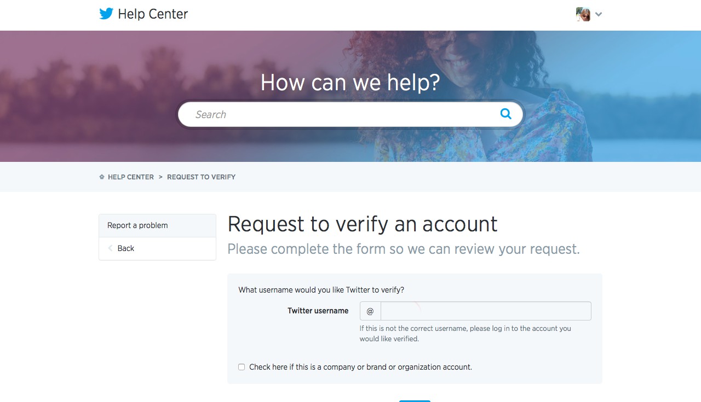Click the company or organization checkbox label text
Image resolution: width=701 pixels, height=402 pixels.
click(360, 367)
